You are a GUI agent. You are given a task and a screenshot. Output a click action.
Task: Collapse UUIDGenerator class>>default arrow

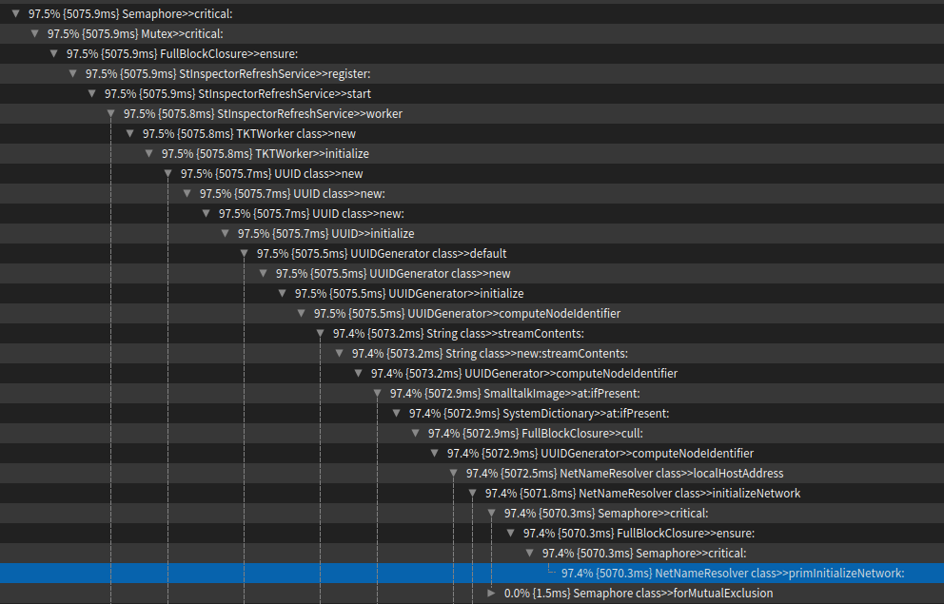point(244,253)
